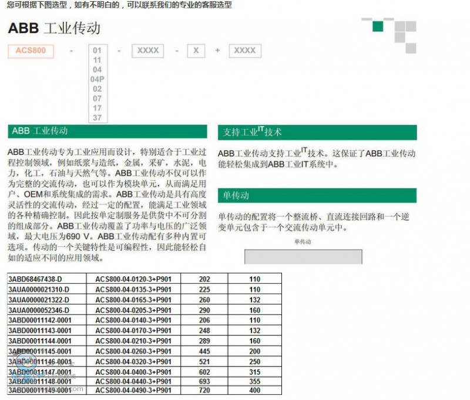Image resolution: width=470 pixels, height=400 pixels.
Task: Click power value 355
Action: [x=255, y=381]
